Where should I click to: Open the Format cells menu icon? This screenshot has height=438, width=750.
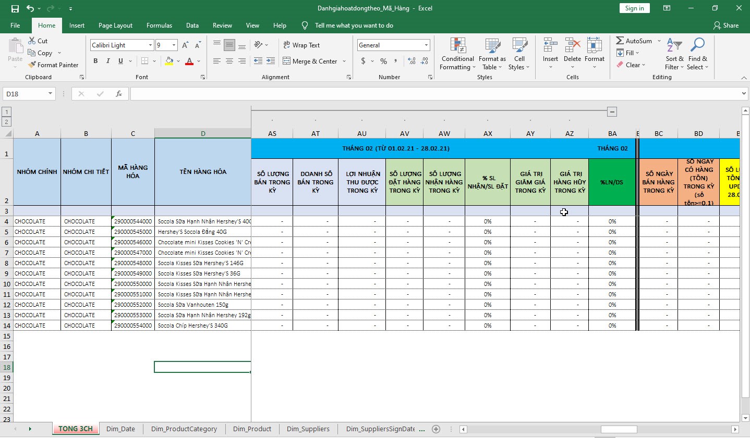tap(594, 46)
